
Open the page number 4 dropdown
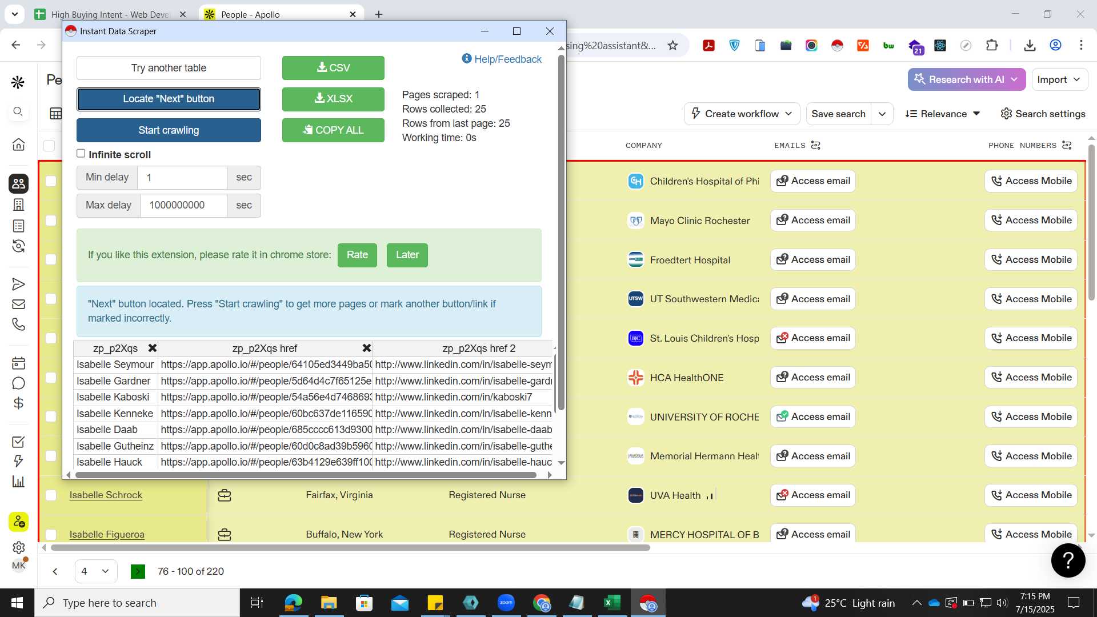[x=96, y=571]
